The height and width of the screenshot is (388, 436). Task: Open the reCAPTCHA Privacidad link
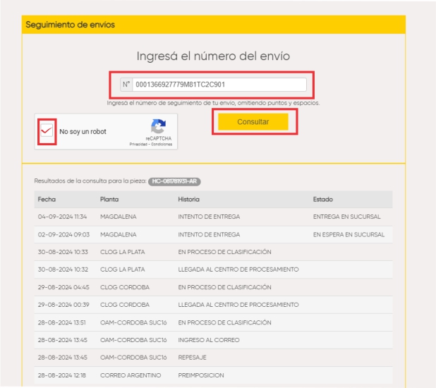click(x=139, y=144)
